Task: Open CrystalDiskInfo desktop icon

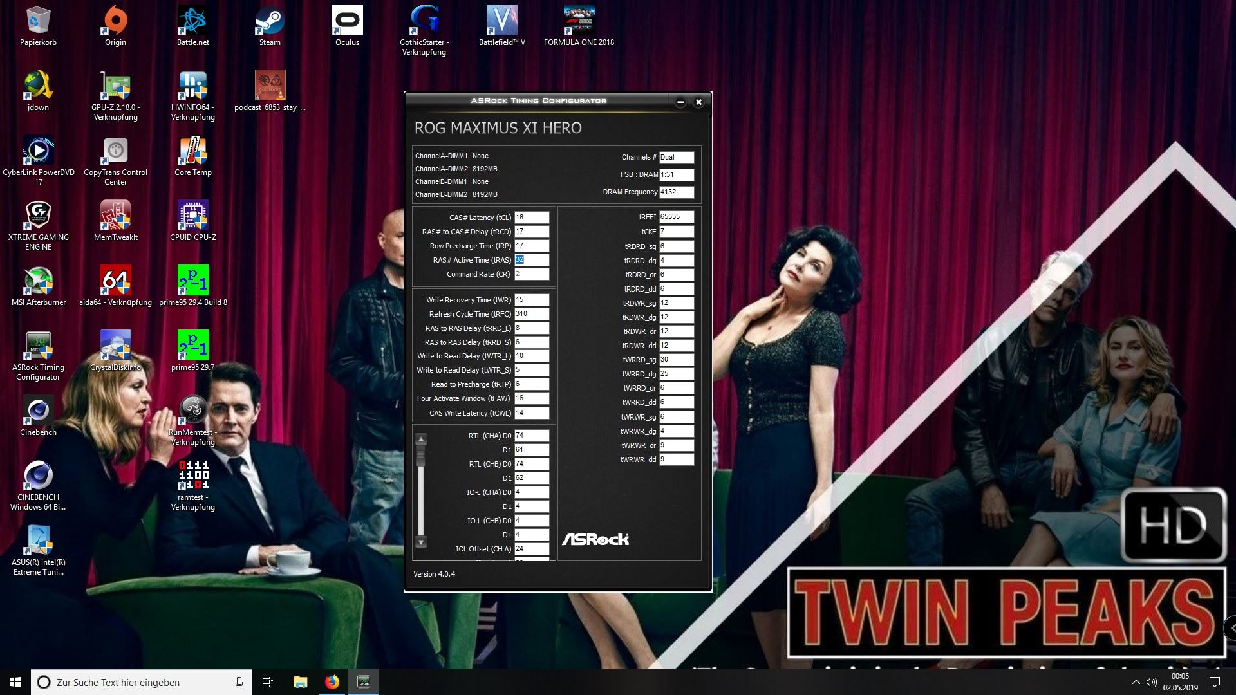Action: pos(115,351)
